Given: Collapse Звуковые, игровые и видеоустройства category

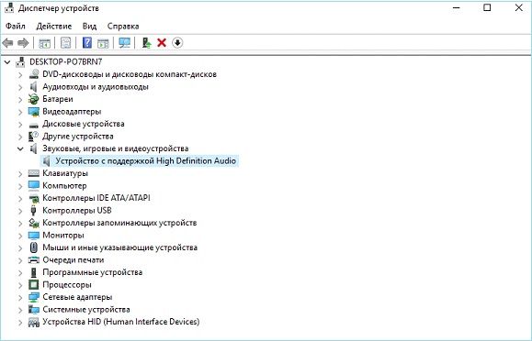Looking at the screenshot, I should pos(20,148).
